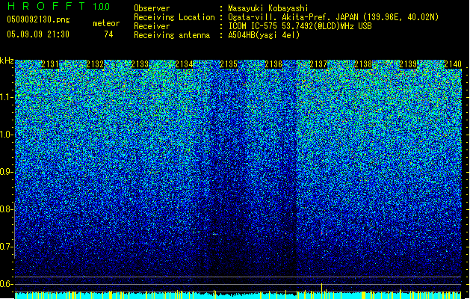This screenshot has width=470, height=299.
Task: Click time marker 2139
Action: point(408,64)
